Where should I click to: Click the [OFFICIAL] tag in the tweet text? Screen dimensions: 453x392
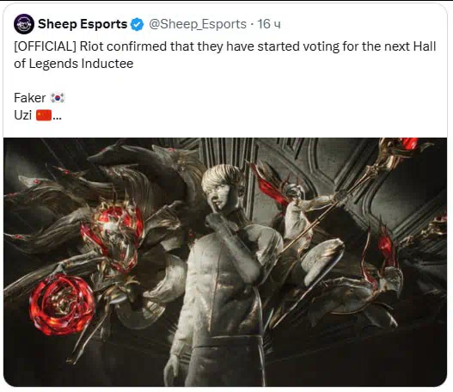tap(45, 46)
